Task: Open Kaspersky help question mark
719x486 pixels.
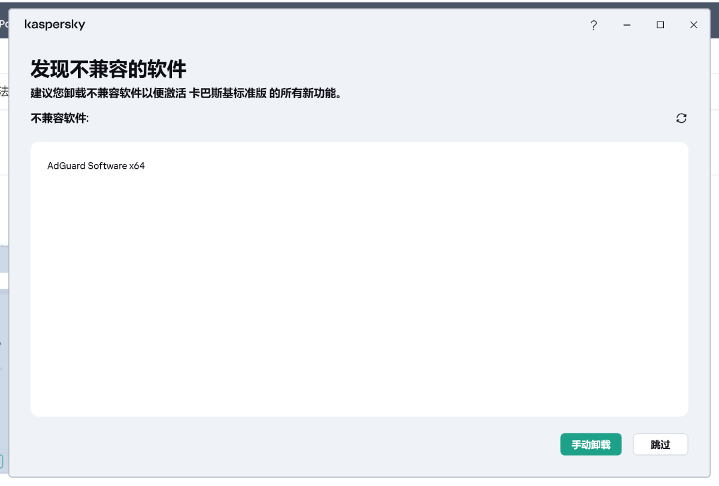Action: pyautogui.click(x=593, y=25)
